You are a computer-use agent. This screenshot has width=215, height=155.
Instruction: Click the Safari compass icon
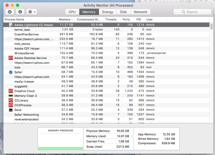(x=11, y=72)
